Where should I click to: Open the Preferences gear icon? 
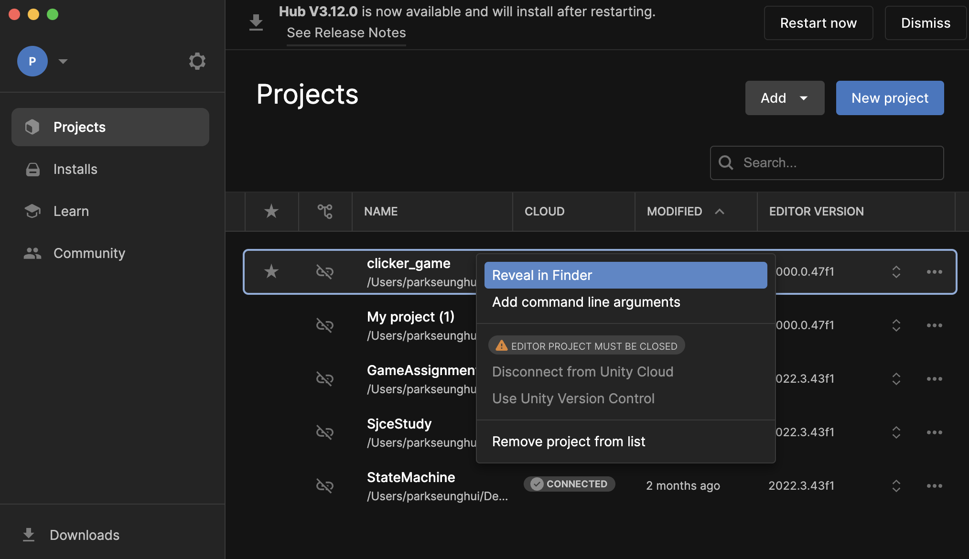(197, 61)
